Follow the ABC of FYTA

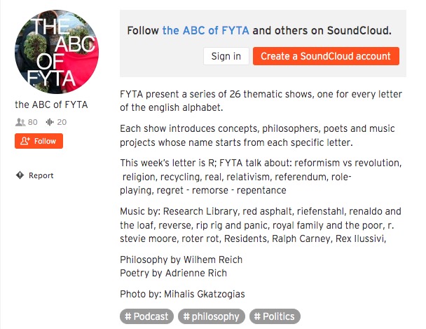click(x=39, y=141)
